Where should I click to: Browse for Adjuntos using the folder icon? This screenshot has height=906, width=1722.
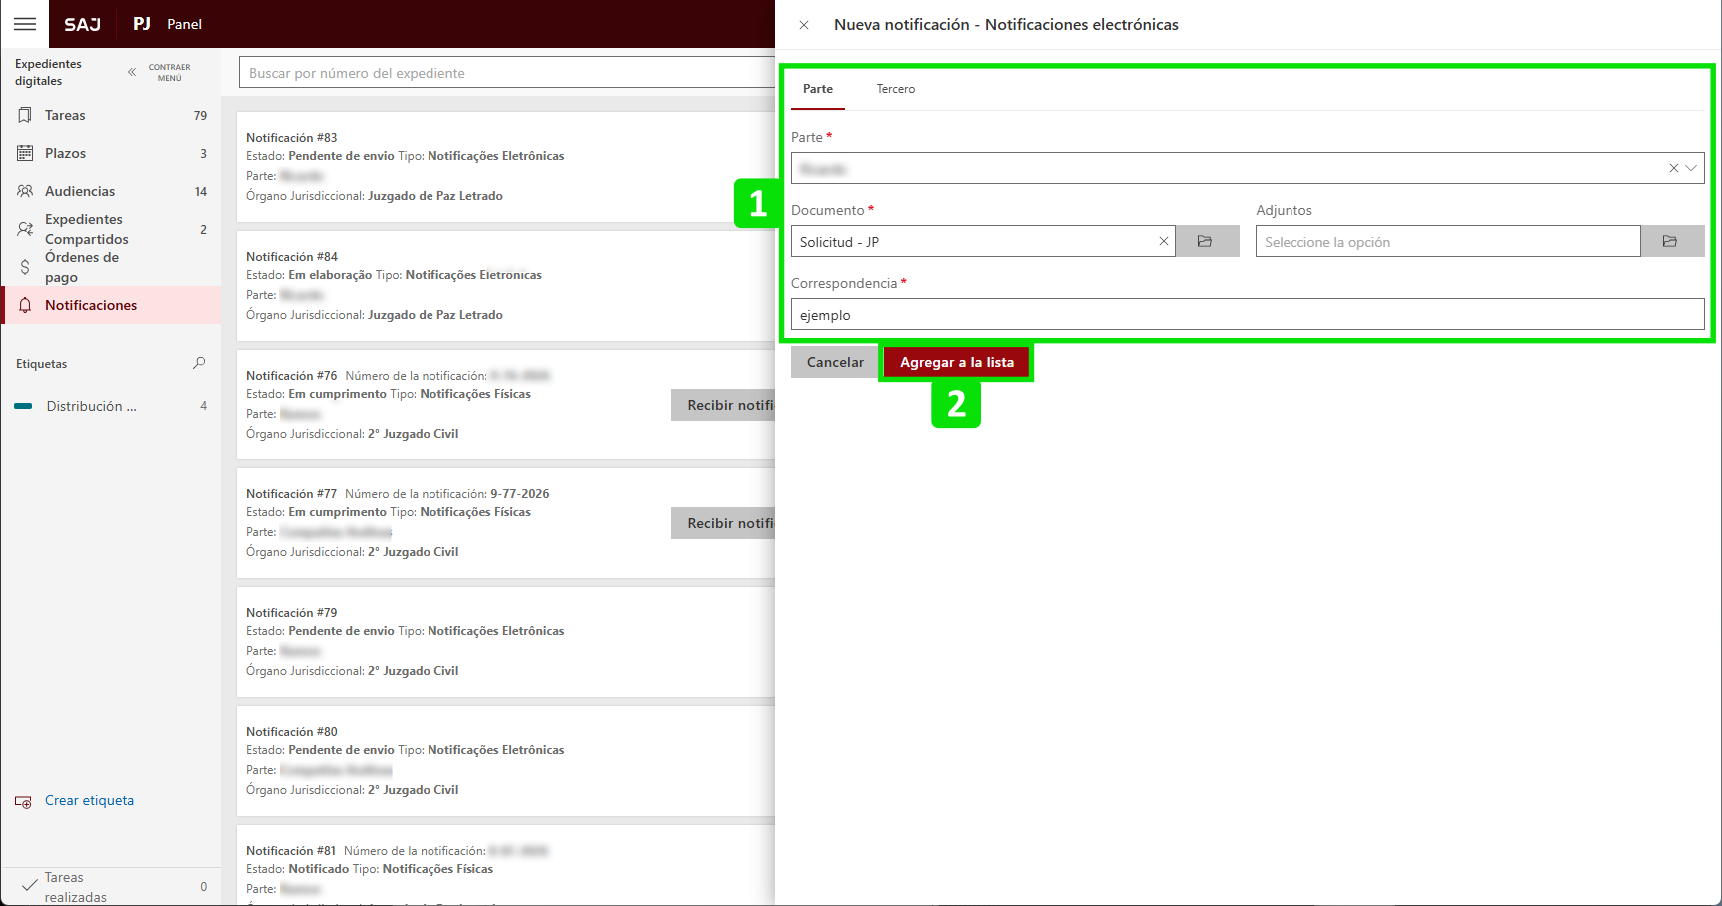pyautogui.click(x=1671, y=241)
